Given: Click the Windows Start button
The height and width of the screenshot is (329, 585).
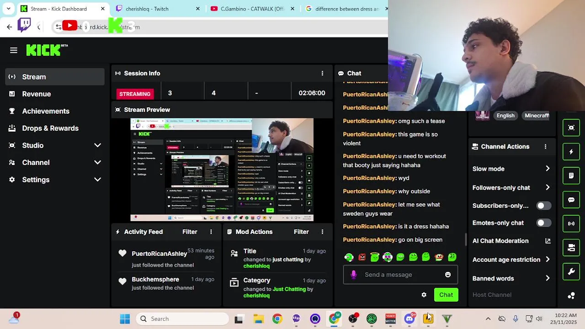Looking at the screenshot, I should point(125,318).
